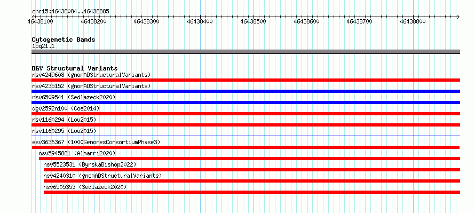
Task: Open the nsv6509541 Sedlazeck2020 label
Action: coord(74,97)
